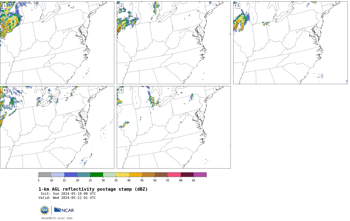Click the colorbar tick label 65

[194, 180]
